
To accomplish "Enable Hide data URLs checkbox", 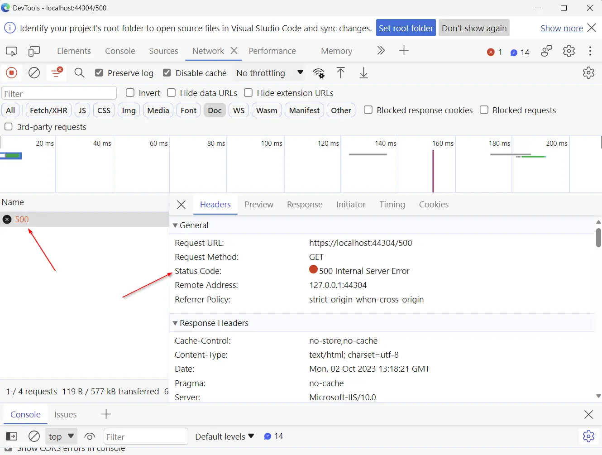I will coord(172,93).
